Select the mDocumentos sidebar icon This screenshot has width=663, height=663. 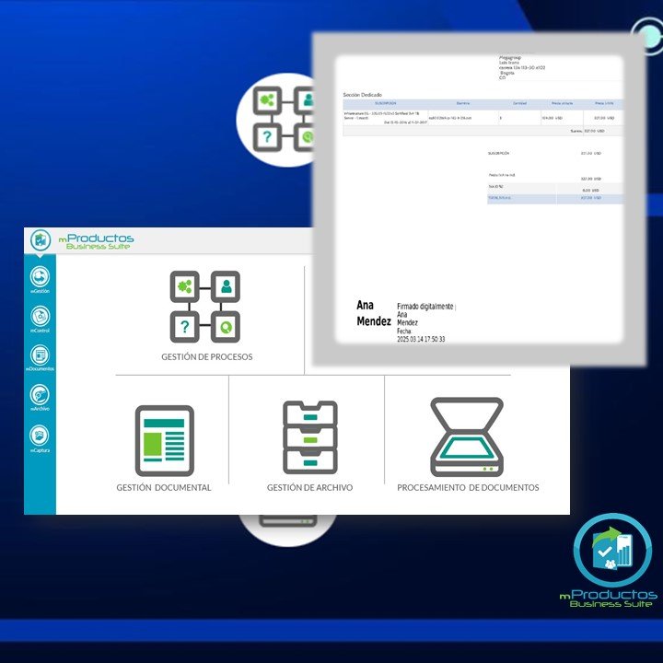click(40, 356)
